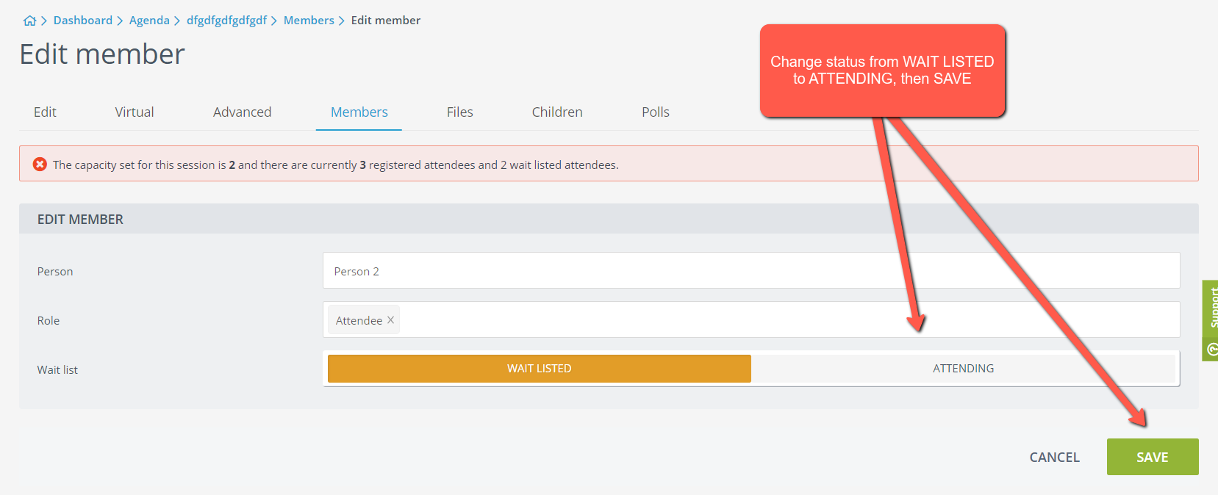Open the Children tab
The image size is (1218, 495).
[557, 112]
